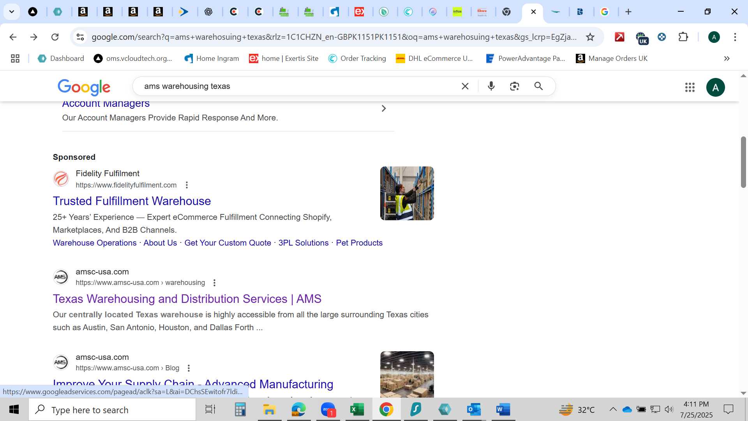Open Excel from the taskbar
Viewport: 748px width, 421px height.
point(357,410)
